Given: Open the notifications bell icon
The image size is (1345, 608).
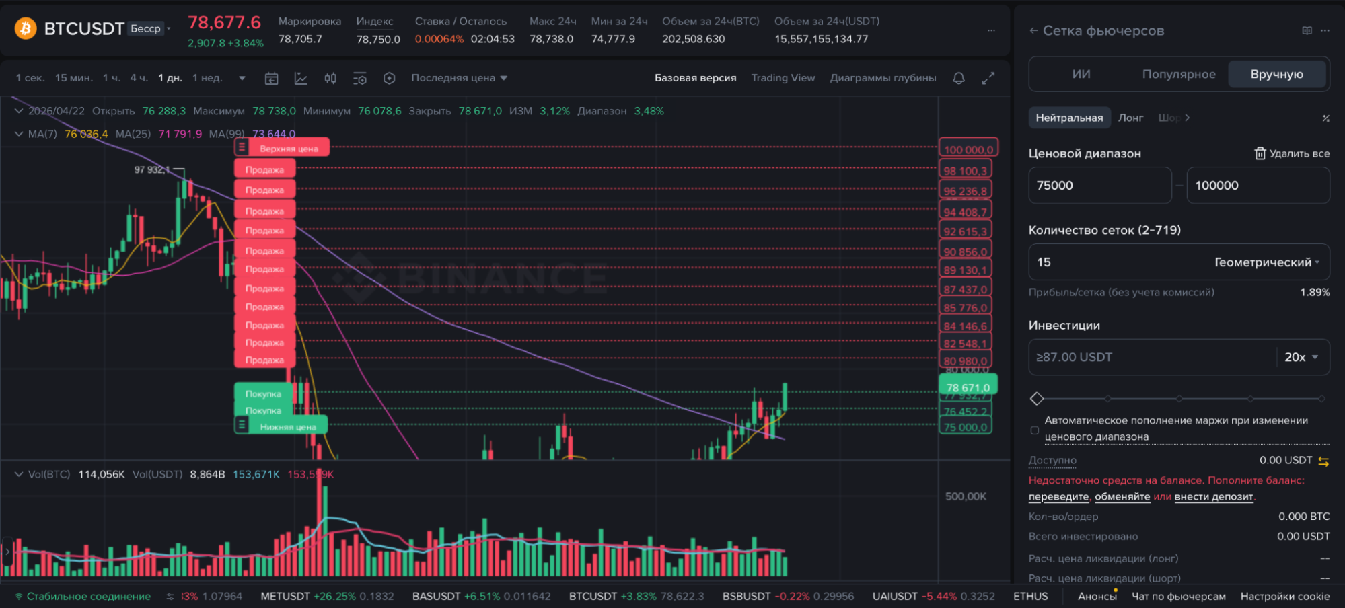Looking at the screenshot, I should tap(959, 79).
